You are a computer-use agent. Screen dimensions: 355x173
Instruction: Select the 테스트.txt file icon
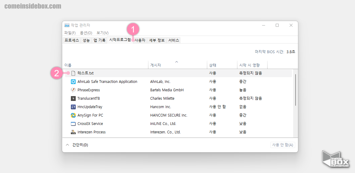73,73
